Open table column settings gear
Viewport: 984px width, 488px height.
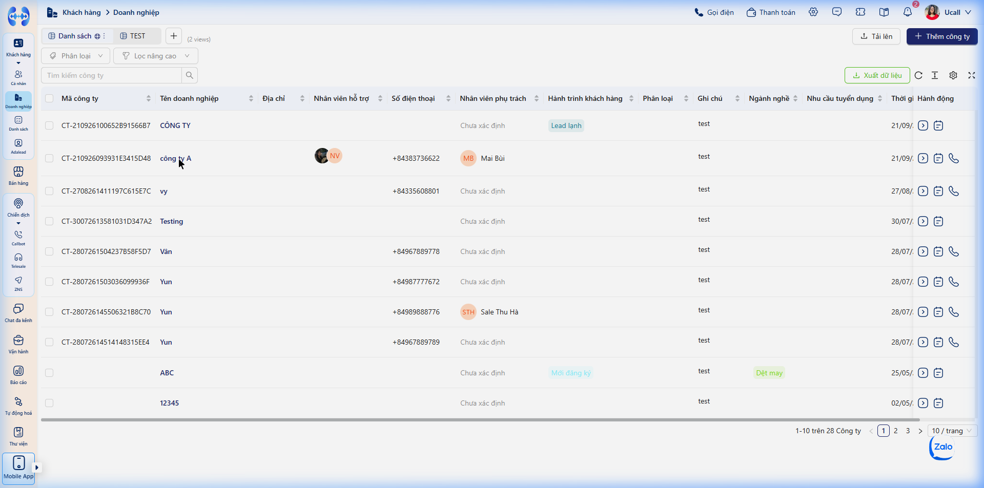[x=953, y=75]
